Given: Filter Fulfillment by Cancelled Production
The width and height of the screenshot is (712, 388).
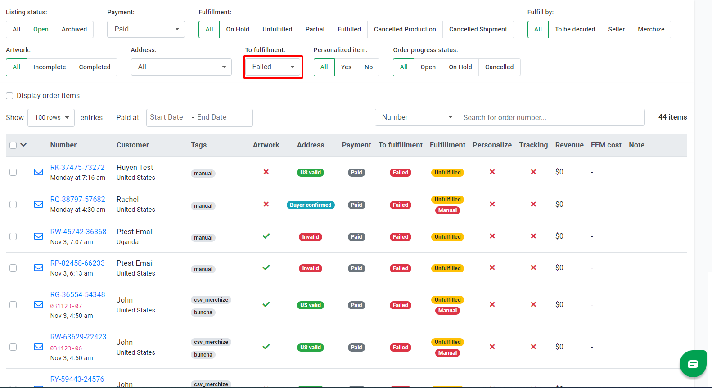Looking at the screenshot, I should pyautogui.click(x=405, y=29).
